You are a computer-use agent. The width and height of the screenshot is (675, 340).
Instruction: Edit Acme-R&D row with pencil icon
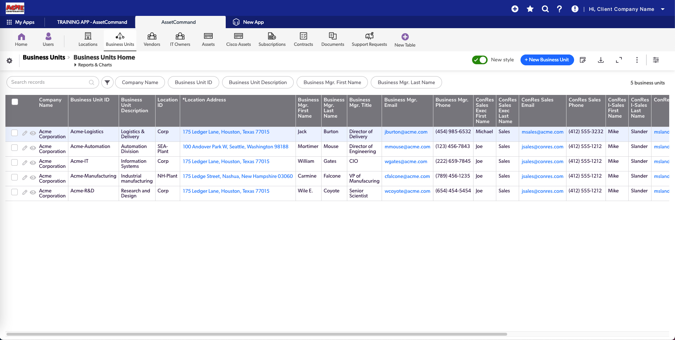click(25, 192)
